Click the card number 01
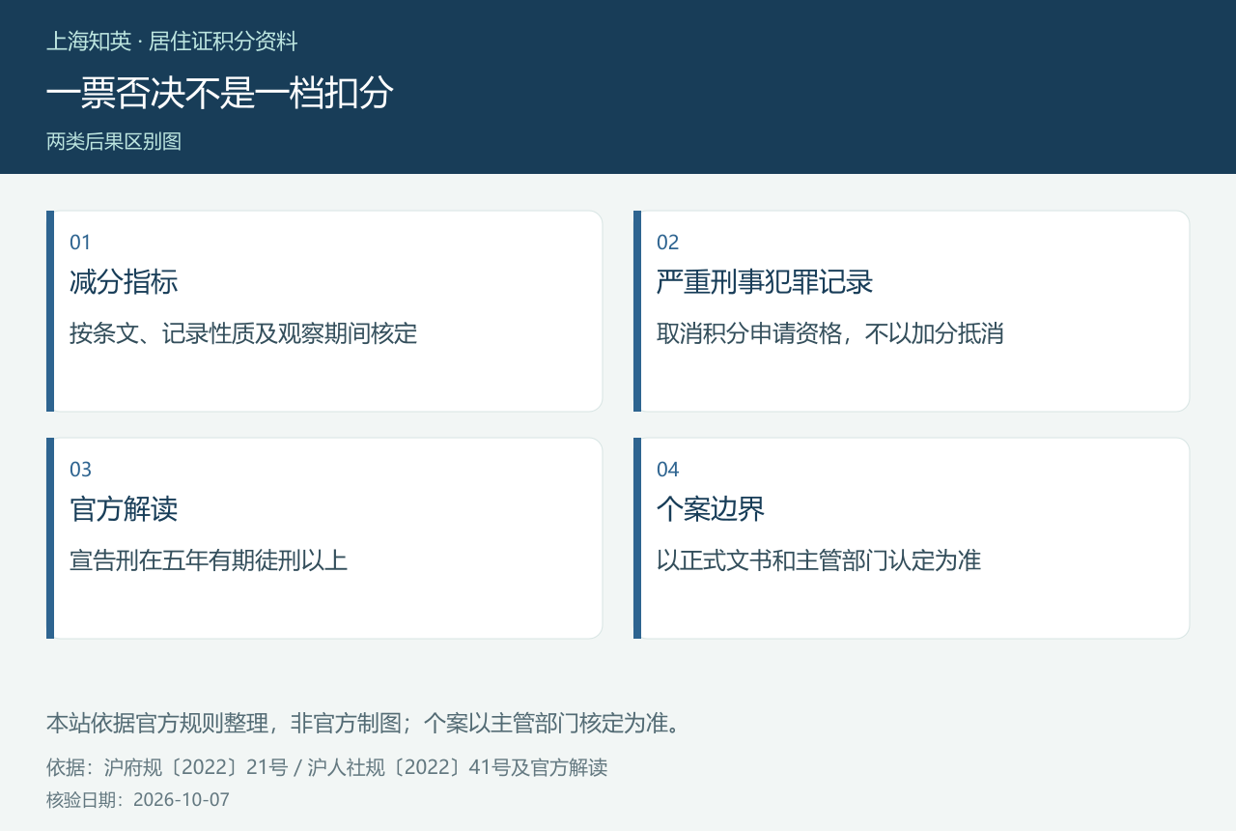 pos(80,243)
